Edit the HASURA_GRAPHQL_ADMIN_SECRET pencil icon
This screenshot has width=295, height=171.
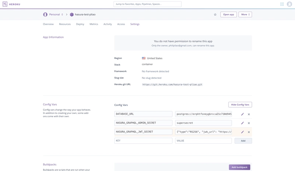pos(242,123)
